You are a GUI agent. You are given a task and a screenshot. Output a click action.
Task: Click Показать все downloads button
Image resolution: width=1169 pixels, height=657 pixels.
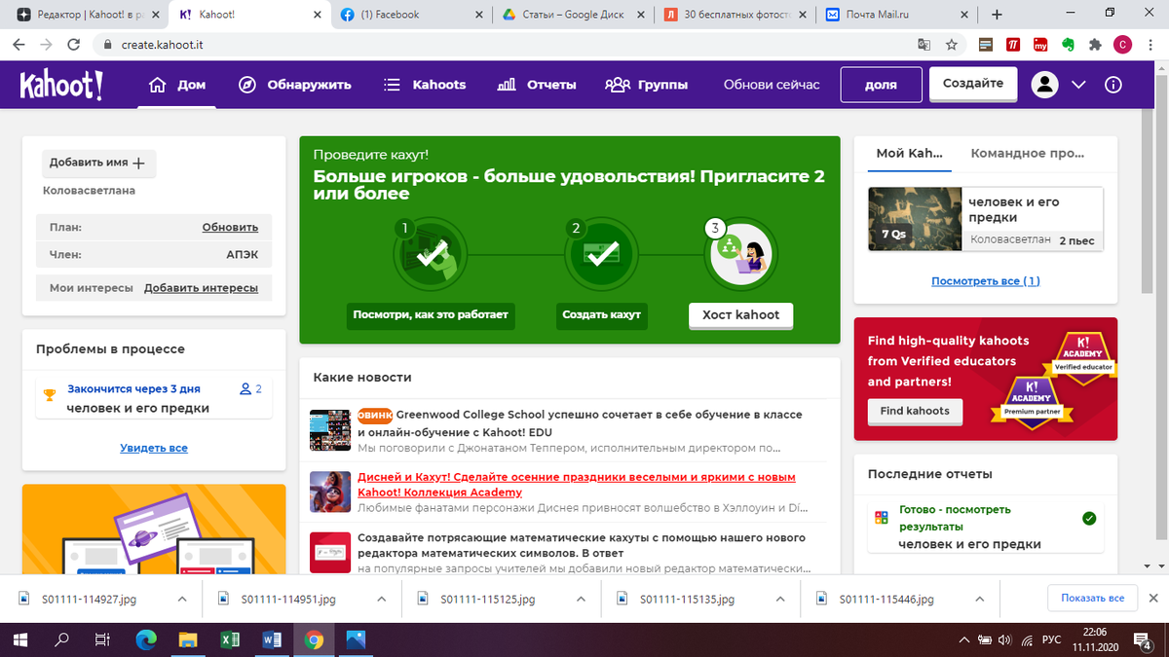click(x=1092, y=598)
